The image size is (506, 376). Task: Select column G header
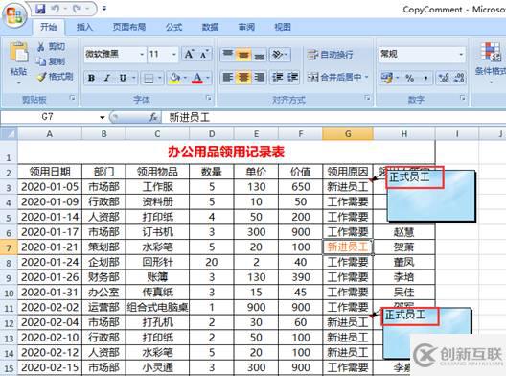tap(348, 133)
